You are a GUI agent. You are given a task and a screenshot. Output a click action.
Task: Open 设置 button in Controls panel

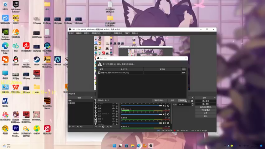pyautogui.click(x=205, y=113)
